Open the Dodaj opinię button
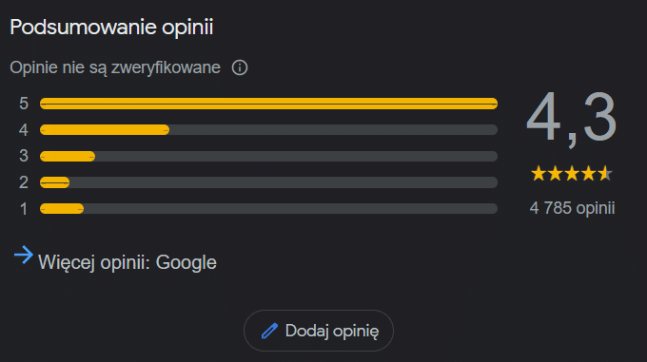 click(319, 331)
